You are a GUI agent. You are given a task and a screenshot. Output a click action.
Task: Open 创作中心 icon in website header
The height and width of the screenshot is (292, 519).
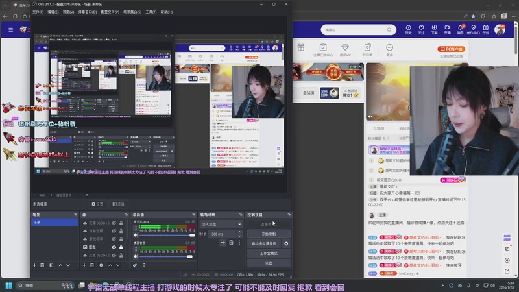[x=474, y=29]
